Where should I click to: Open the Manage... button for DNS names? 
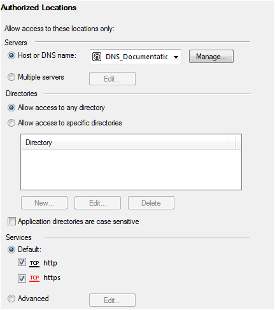point(211,57)
